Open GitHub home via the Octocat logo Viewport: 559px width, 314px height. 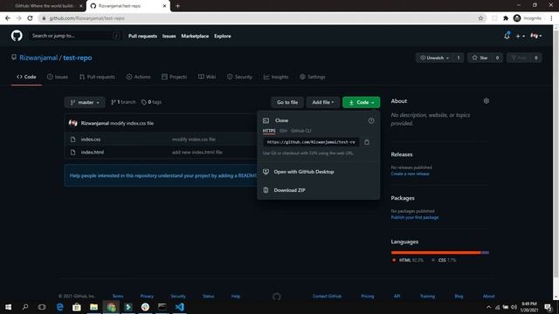click(x=17, y=36)
